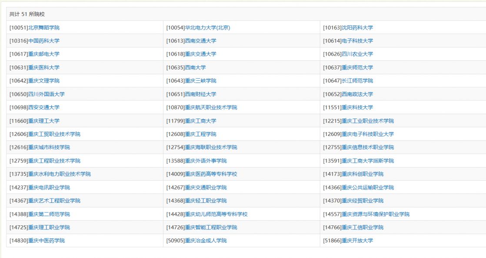Select the 西南交通大学 link
Viewport: 486px width, 258px height.
[x=200, y=41]
